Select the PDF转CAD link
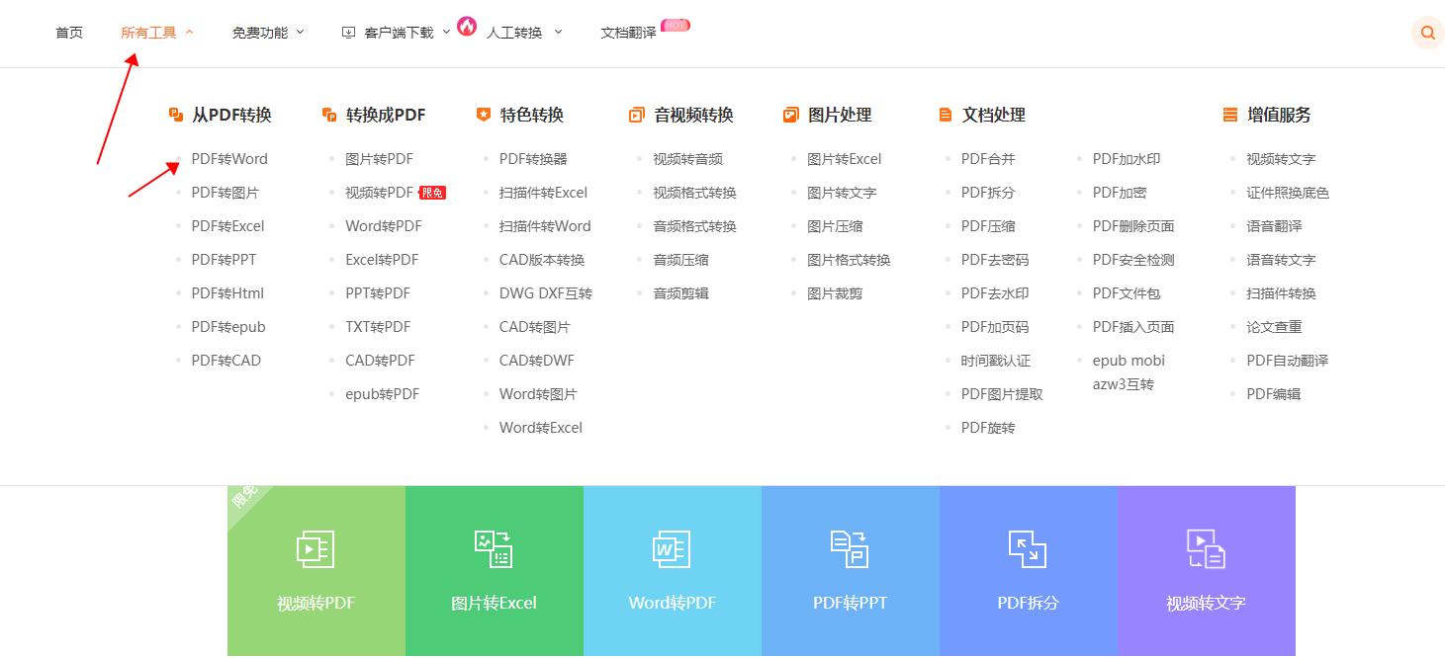This screenshot has width=1445, height=658. coord(226,361)
